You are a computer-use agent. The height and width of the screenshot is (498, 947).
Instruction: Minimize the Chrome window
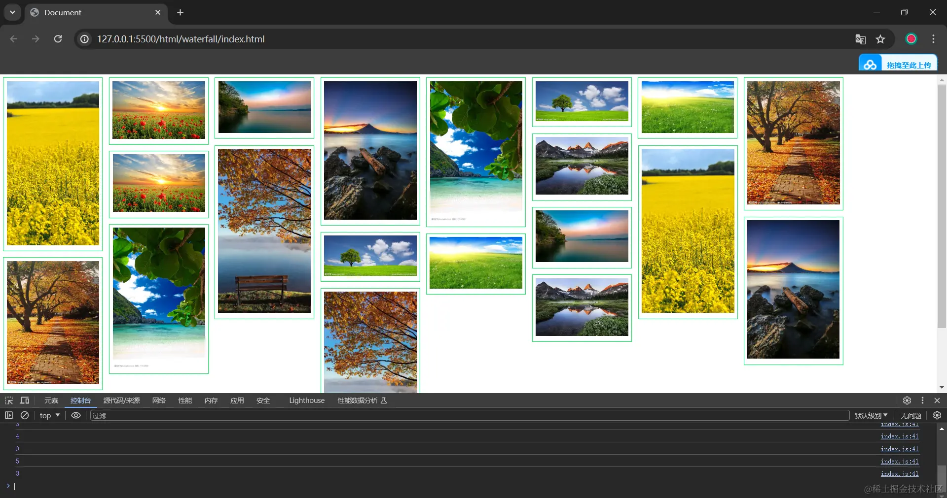coord(876,12)
